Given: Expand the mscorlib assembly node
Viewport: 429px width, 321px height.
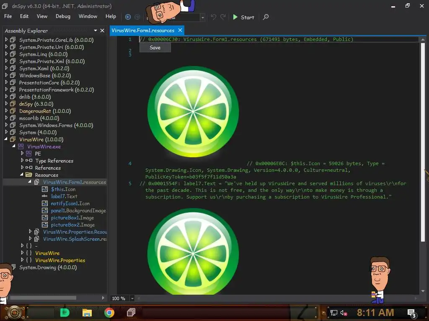Looking at the screenshot, I should click(x=6, y=117).
